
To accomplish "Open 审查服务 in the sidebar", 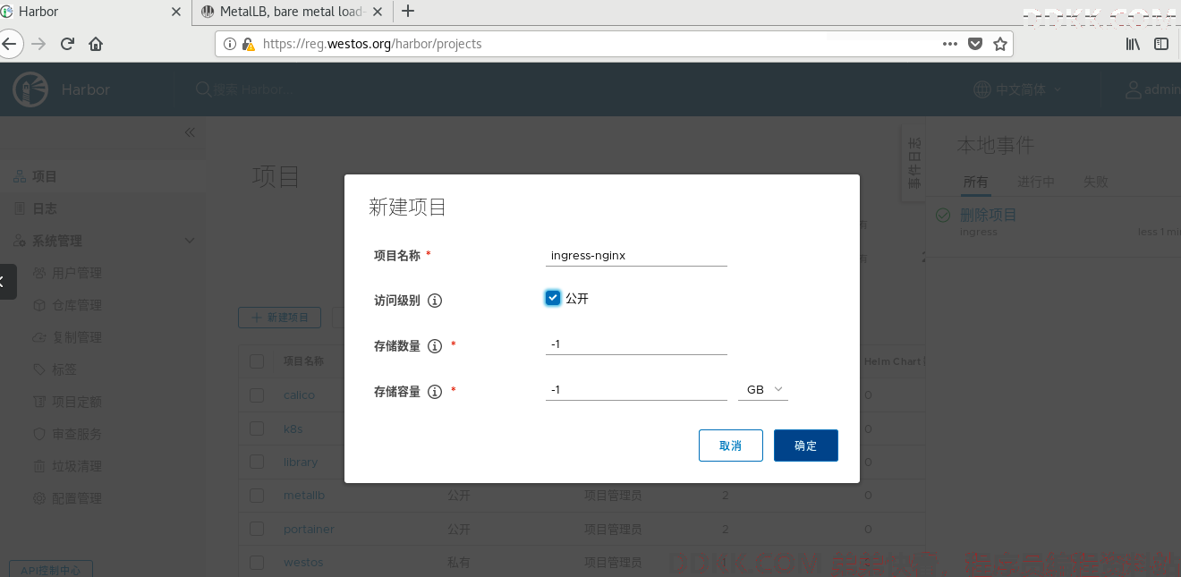I will [77, 434].
